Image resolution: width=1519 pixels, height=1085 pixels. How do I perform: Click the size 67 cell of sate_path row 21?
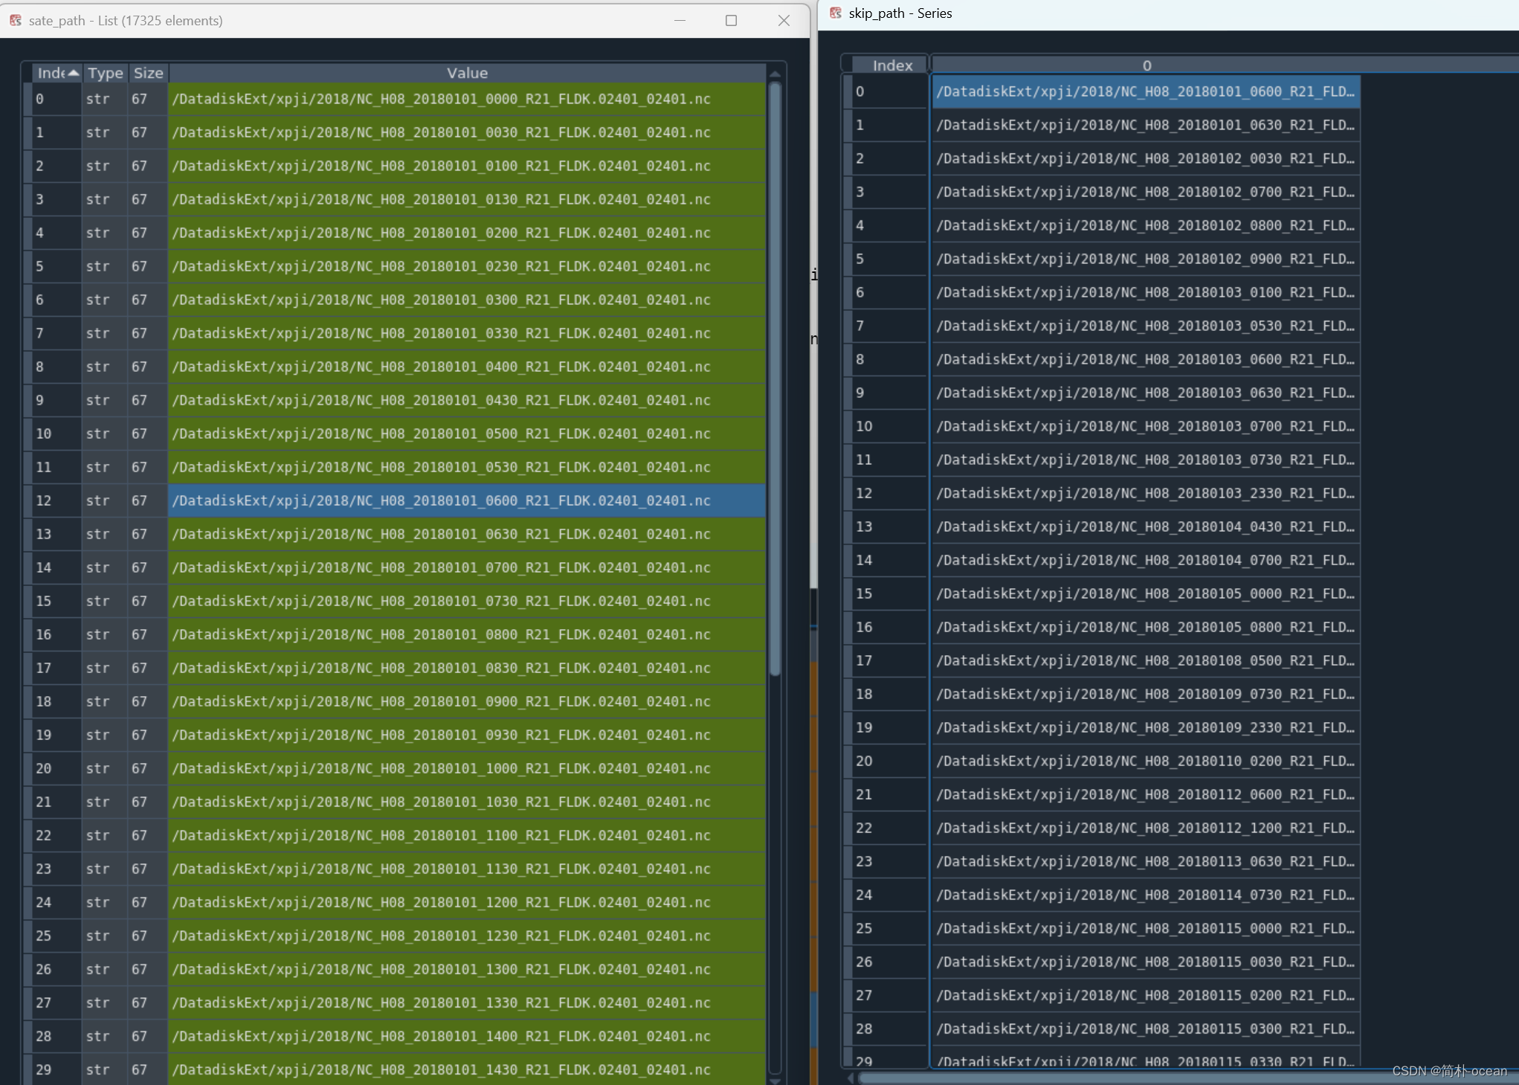pos(147,802)
